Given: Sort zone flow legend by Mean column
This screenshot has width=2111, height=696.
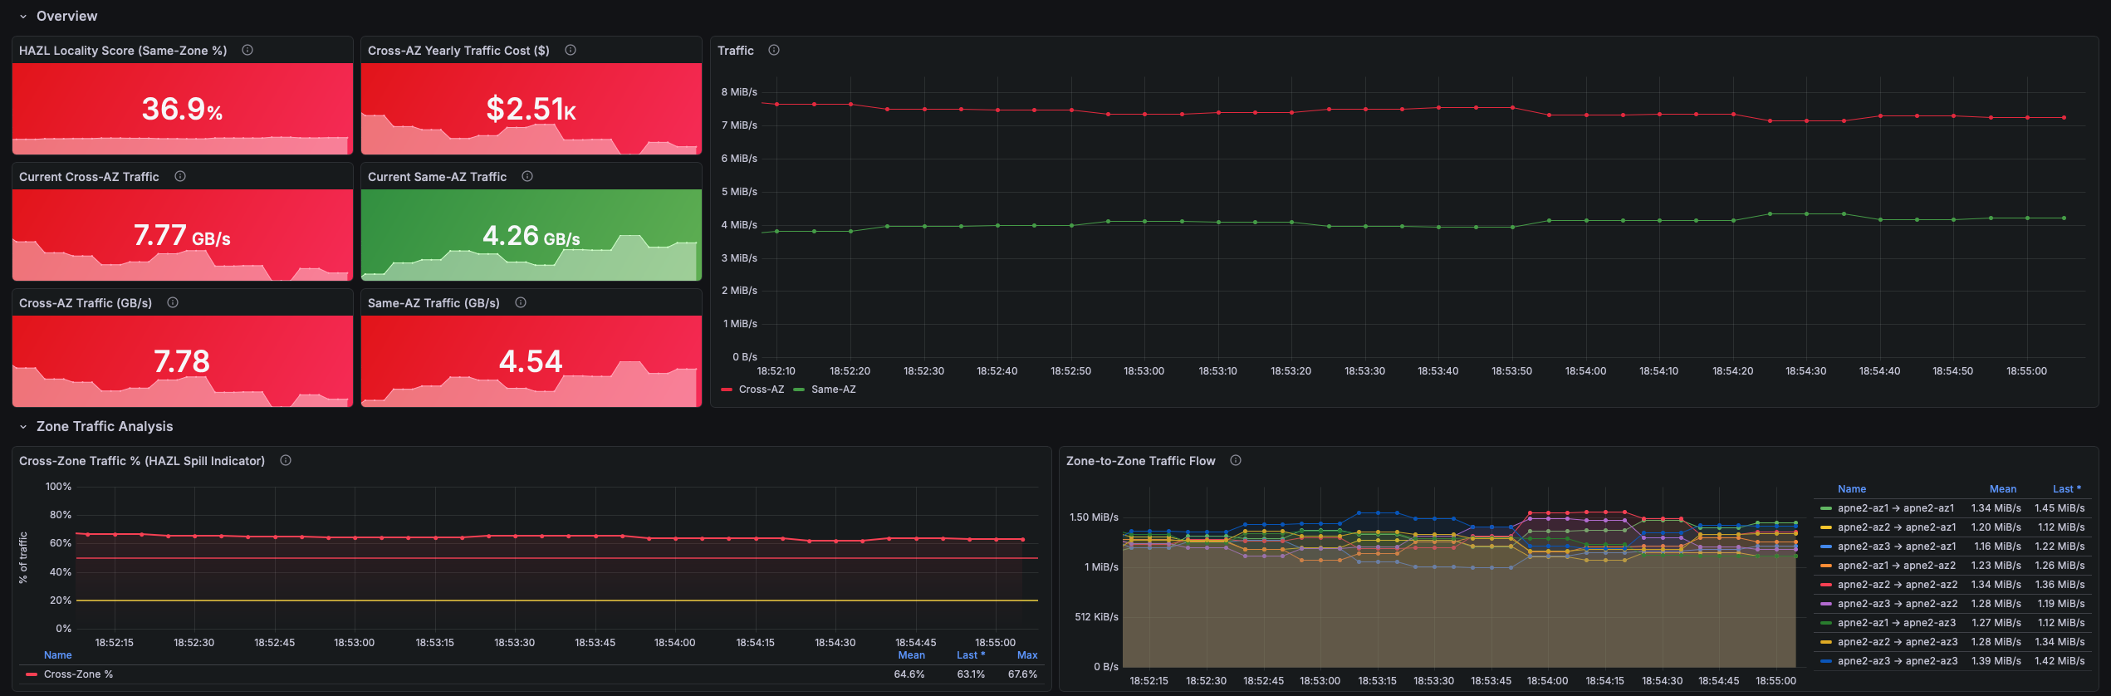Looking at the screenshot, I should pyautogui.click(x=2002, y=489).
